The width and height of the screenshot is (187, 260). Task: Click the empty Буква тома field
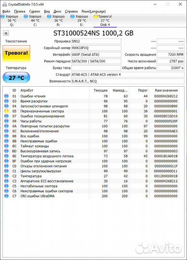[96, 68]
